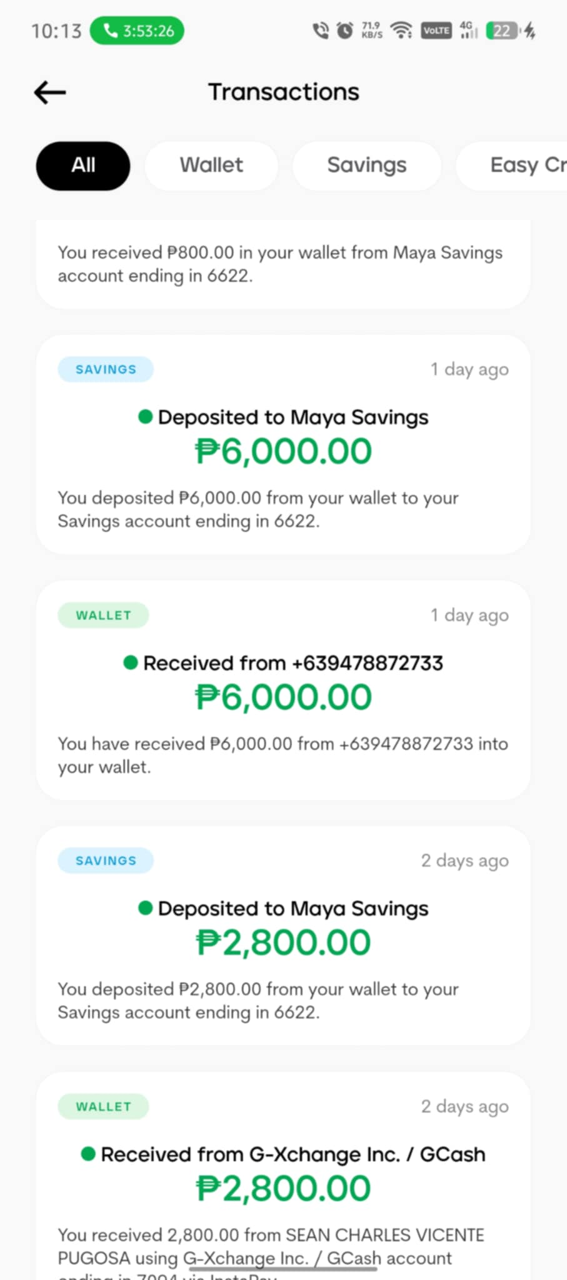The width and height of the screenshot is (567, 1280).
Task: Tap the back arrow icon
Action: 50,92
